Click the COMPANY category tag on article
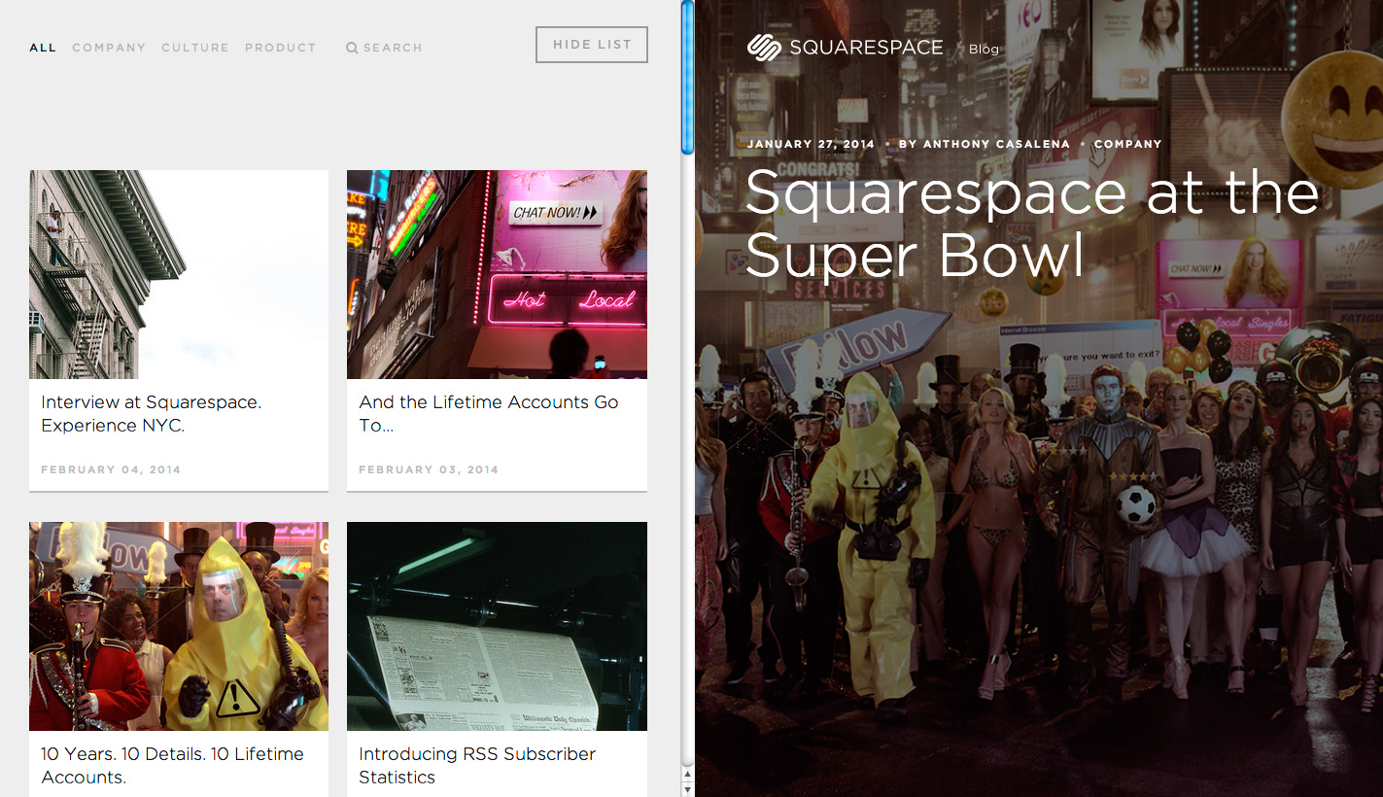The height and width of the screenshot is (797, 1383). [1128, 144]
